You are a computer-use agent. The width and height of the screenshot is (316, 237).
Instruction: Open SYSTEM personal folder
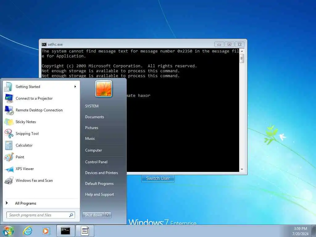coord(92,106)
